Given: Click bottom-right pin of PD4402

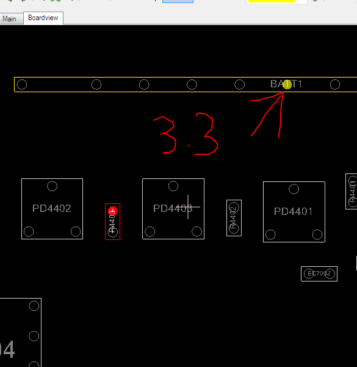Looking at the screenshot, I should click(76, 231).
